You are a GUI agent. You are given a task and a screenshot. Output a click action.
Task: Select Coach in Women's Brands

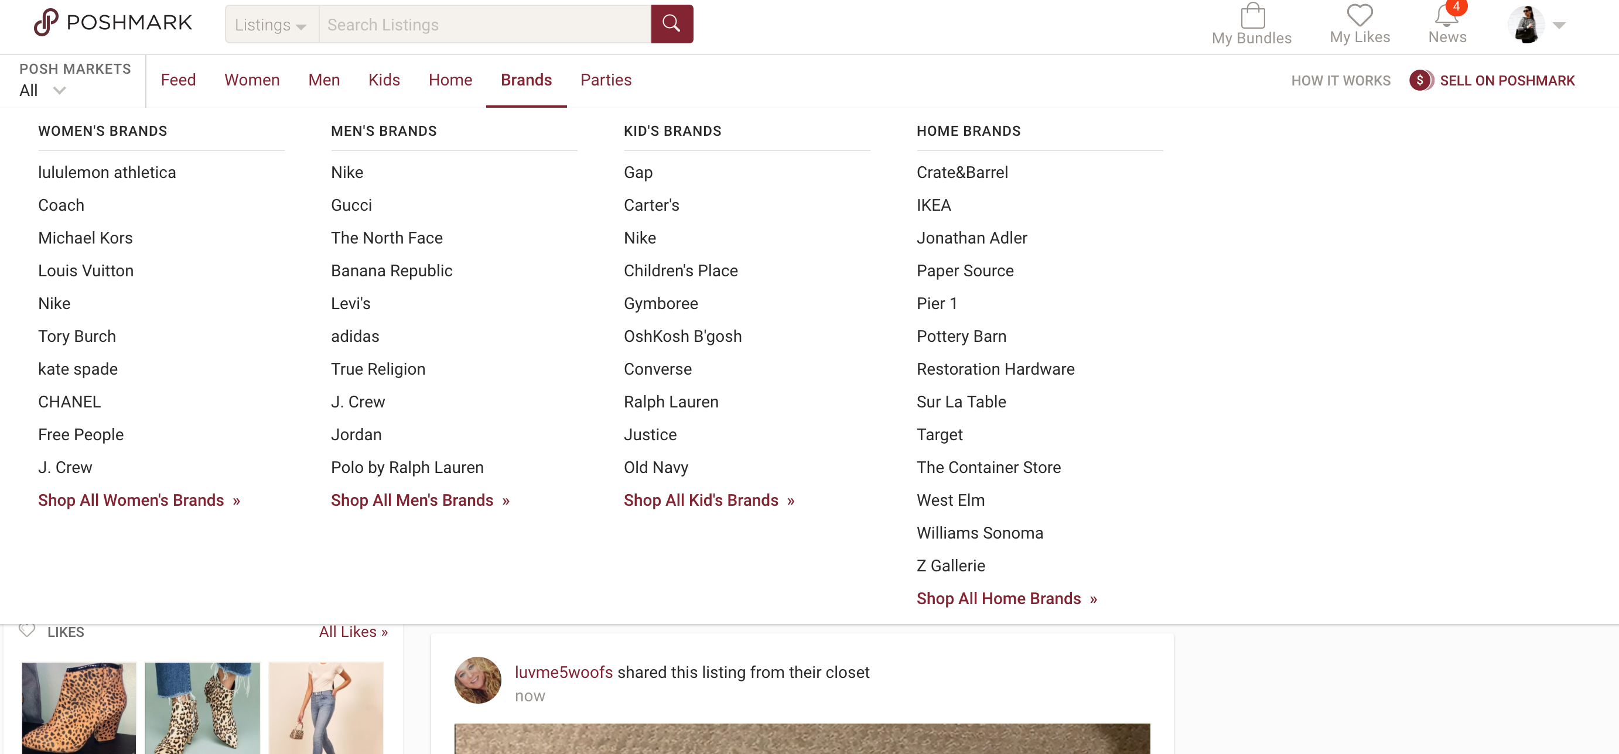61,205
